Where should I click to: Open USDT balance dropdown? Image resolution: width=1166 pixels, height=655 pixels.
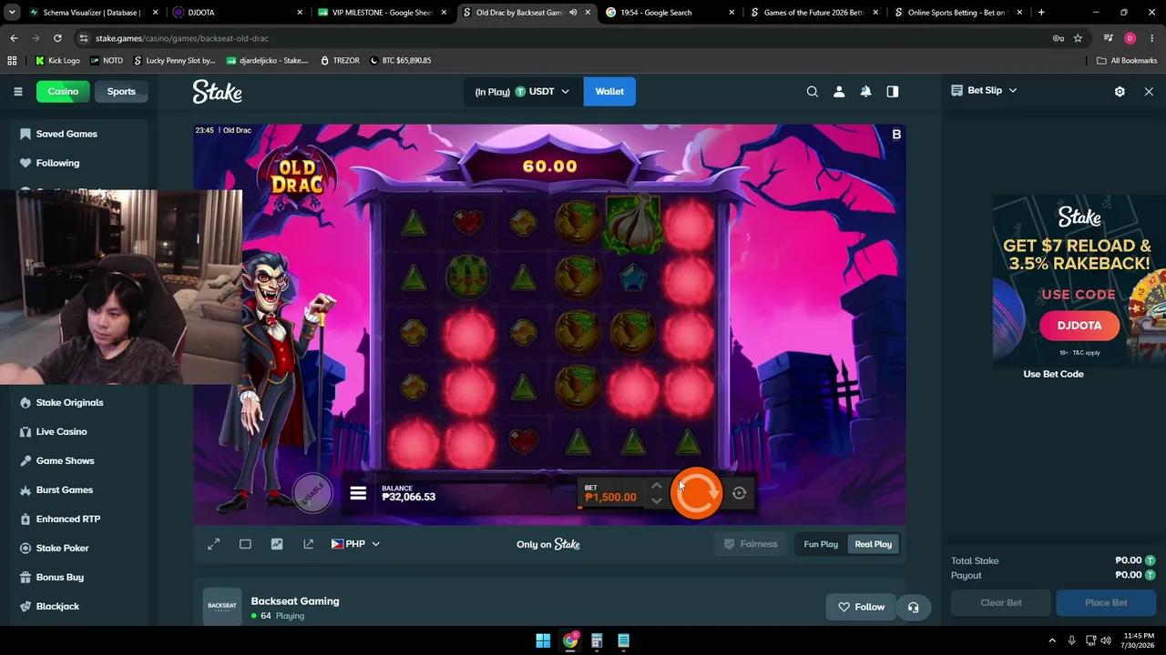[x=522, y=91]
